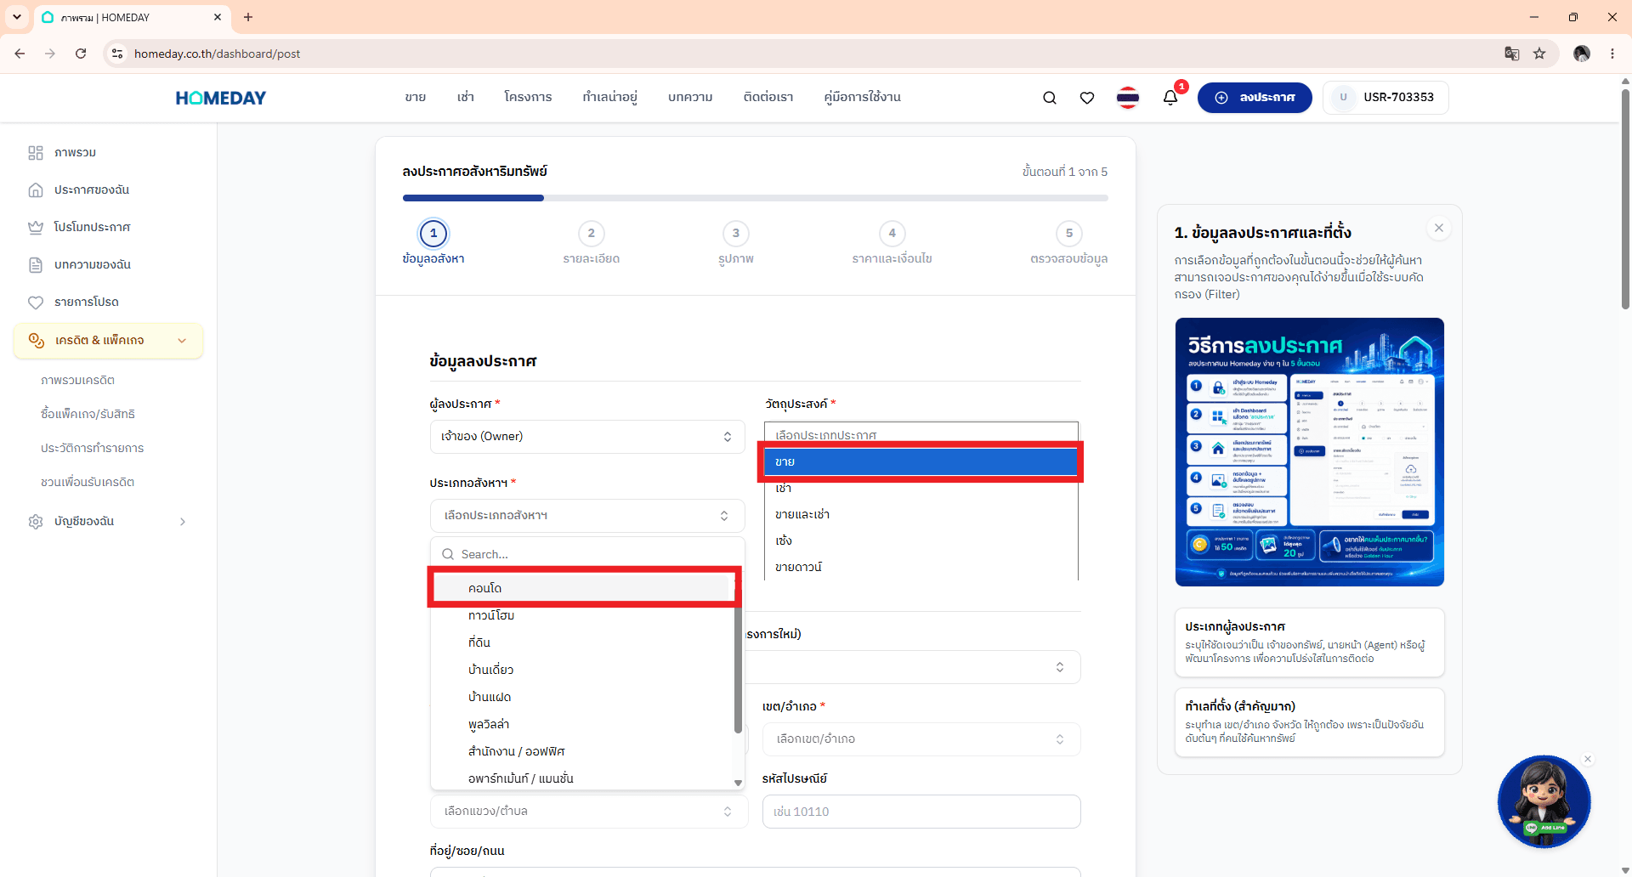
Task: Select บ้านแฝด property type
Action: tap(584, 697)
